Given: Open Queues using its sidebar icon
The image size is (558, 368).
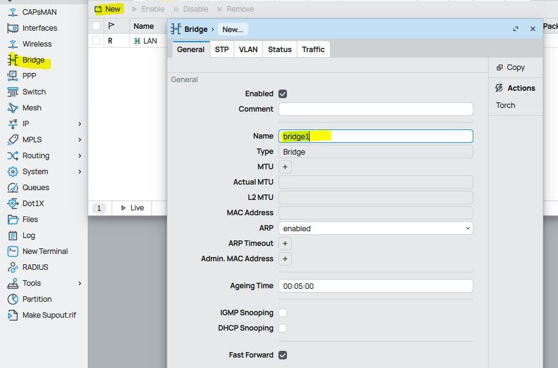Looking at the screenshot, I should [x=12, y=188].
